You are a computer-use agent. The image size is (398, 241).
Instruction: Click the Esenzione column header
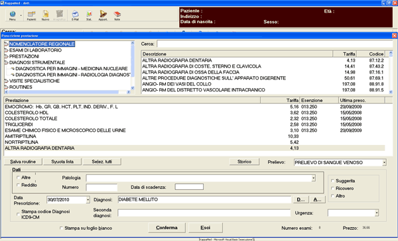(x=319, y=101)
